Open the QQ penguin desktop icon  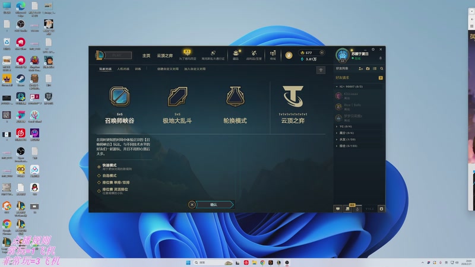click(x=34, y=189)
